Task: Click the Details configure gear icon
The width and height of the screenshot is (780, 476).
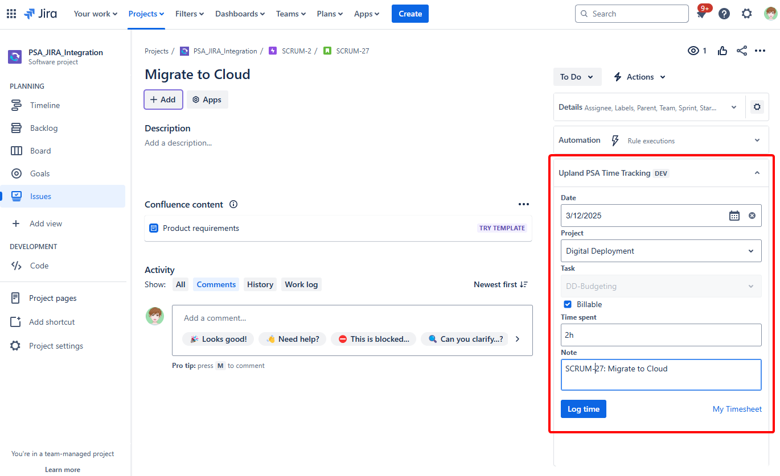Action: point(757,107)
